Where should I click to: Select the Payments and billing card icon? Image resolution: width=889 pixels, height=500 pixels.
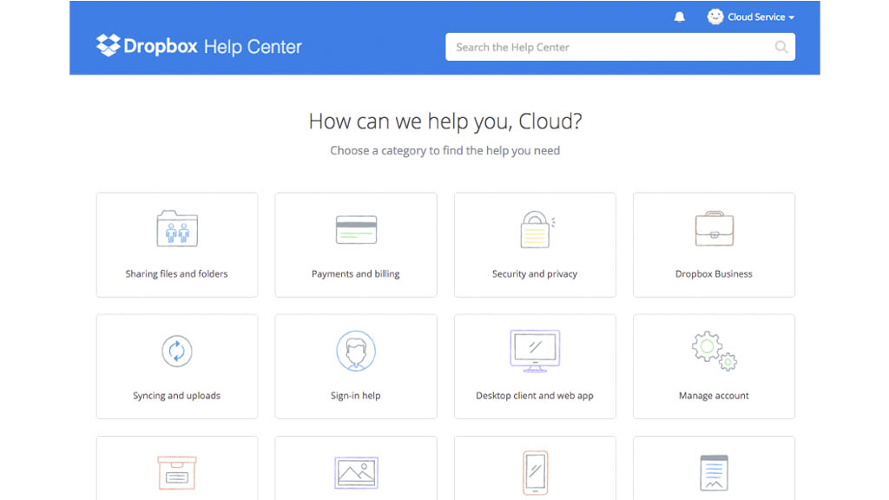click(x=355, y=228)
